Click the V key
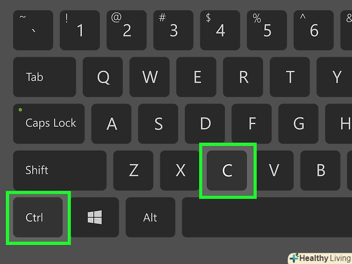The image size is (352, 264). (x=274, y=170)
